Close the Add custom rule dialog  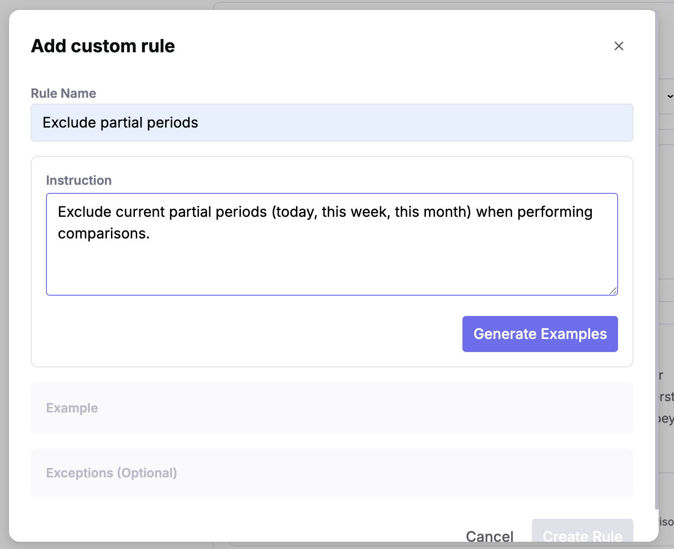click(x=619, y=46)
